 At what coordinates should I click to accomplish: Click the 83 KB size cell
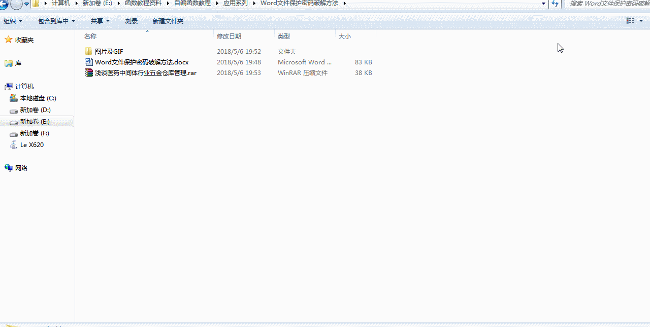364,62
